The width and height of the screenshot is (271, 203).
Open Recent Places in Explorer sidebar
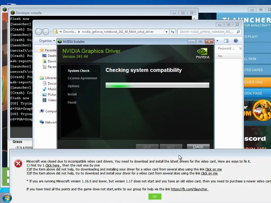49,67
